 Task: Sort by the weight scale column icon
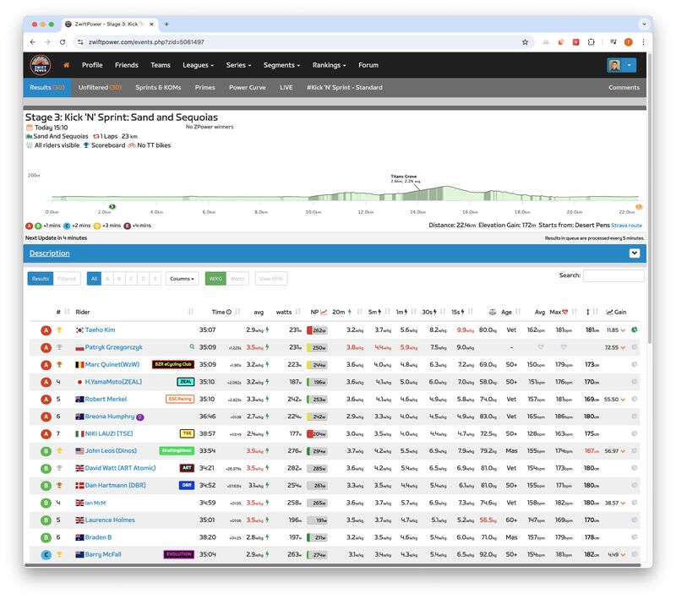pos(493,312)
